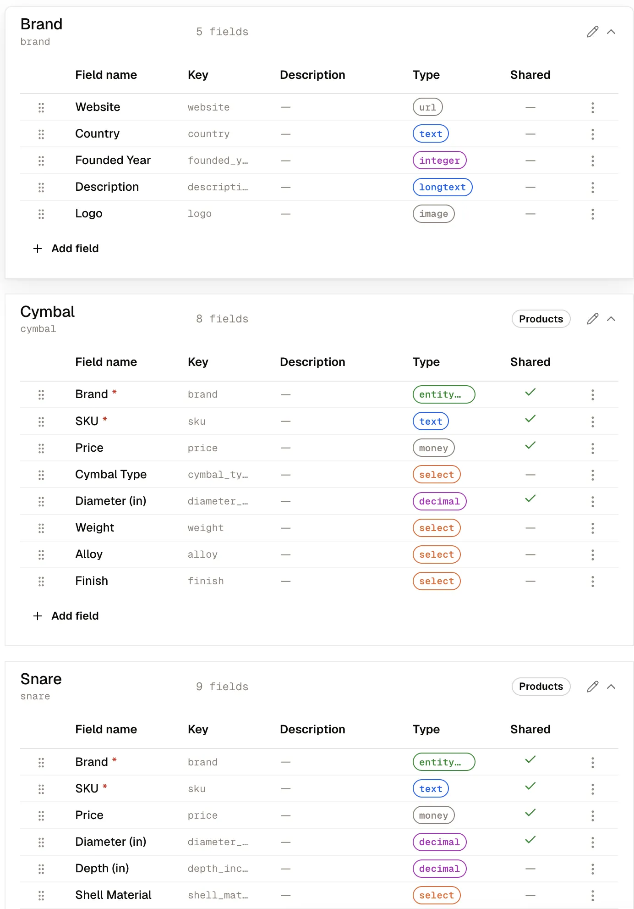The height and width of the screenshot is (909, 634).
Task: Click Shared checkmark for Snare Diameter
Action: pyautogui.click(x=530, y=840)
